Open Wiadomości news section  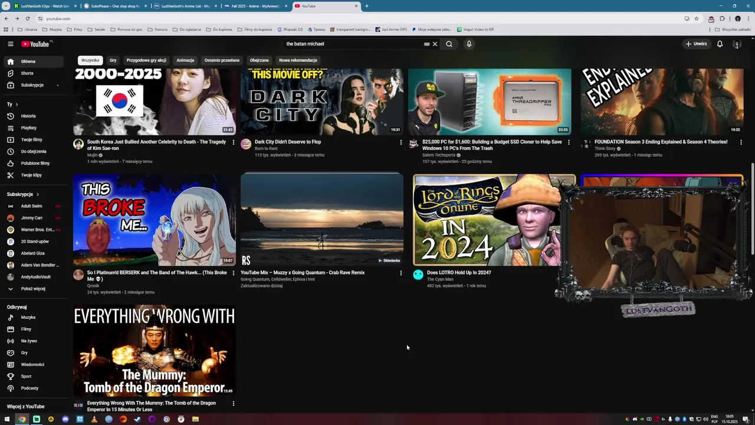click(34, 364)
